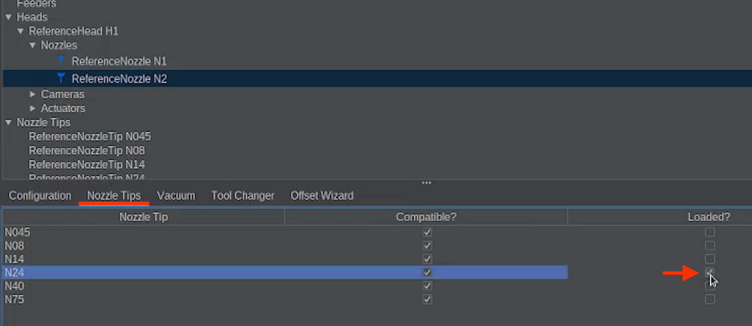Open the Configuration tab
The height and width of the screenshot is (326, 752).
(x=40, y=196)
